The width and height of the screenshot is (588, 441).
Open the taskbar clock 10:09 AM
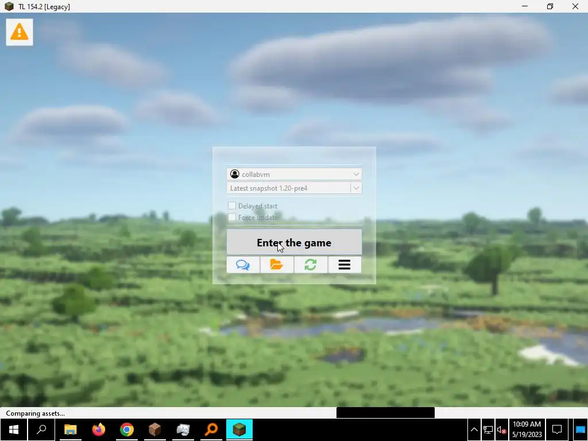click(527, 430)
